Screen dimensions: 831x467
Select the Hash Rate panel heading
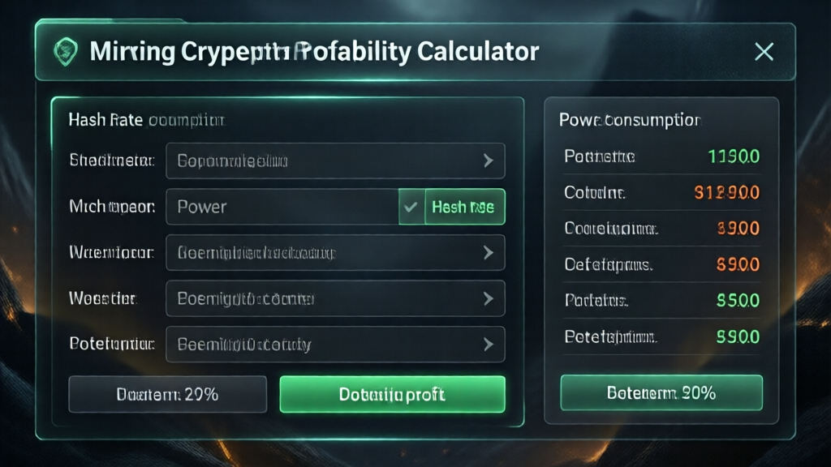coord(146,121)
